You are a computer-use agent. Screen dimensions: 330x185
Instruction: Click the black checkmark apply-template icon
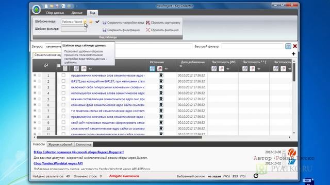click(x=97, y=22)
